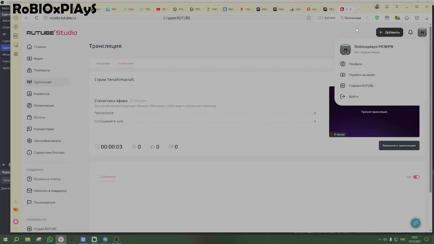Image resolution: width=434 pixels, height=244 pixels.
Task: Click the browser back arrow
Action: (26, 18)
